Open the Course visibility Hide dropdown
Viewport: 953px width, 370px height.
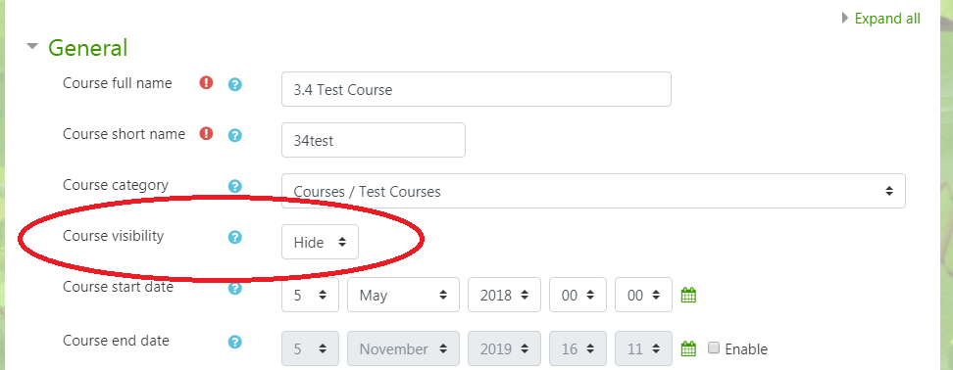point(320,242)
